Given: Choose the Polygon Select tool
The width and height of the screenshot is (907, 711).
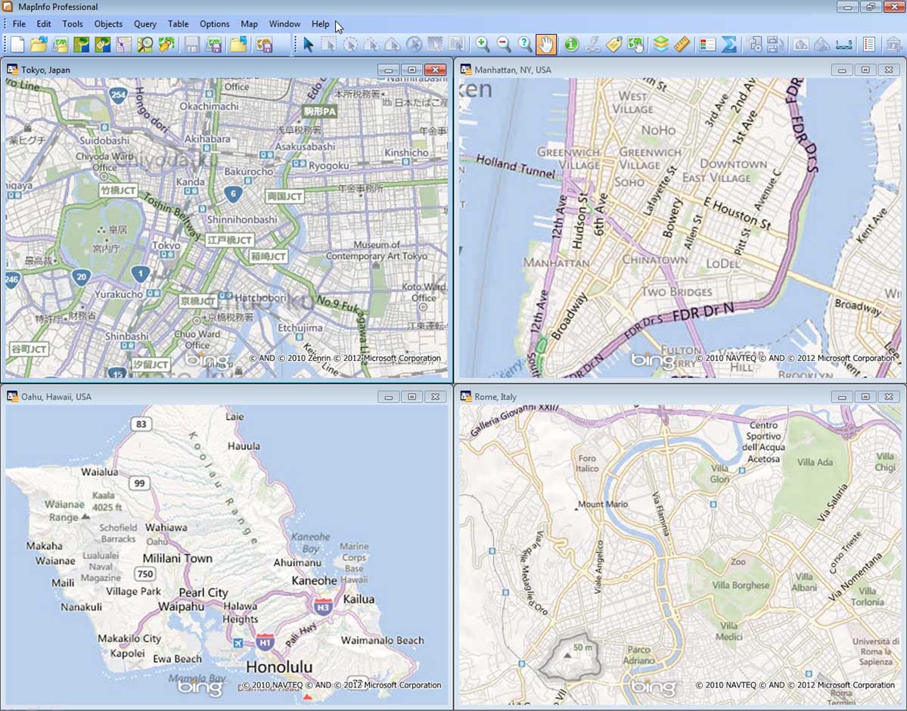Looking at the screenshot, I should 371,45.
